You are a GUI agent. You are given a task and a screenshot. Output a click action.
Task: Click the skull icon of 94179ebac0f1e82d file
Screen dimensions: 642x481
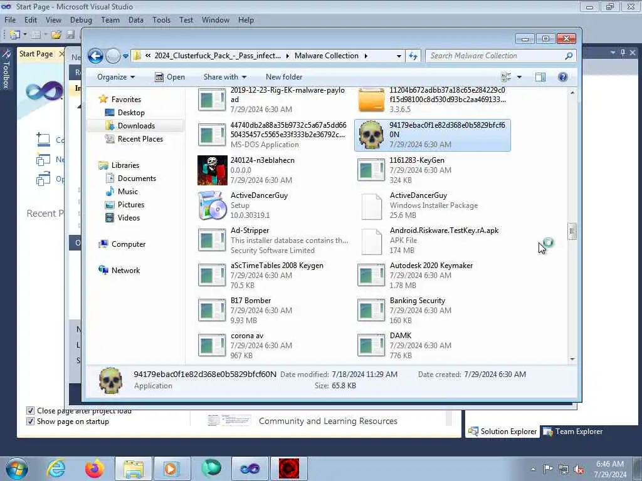point(371,135)
